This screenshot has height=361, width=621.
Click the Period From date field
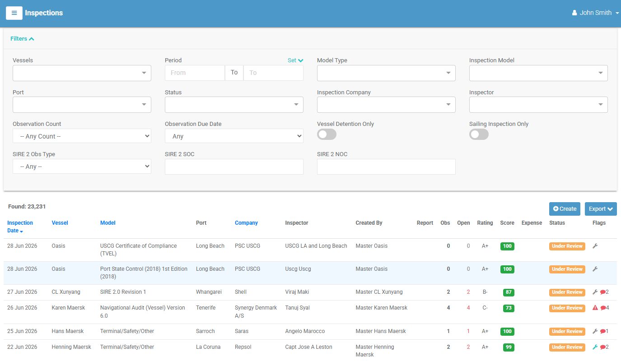[x=195, y=73]
